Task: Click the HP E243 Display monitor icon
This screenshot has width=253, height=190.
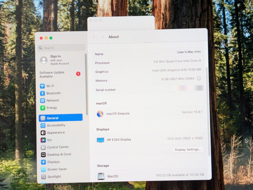Action: tap(101, 140)
